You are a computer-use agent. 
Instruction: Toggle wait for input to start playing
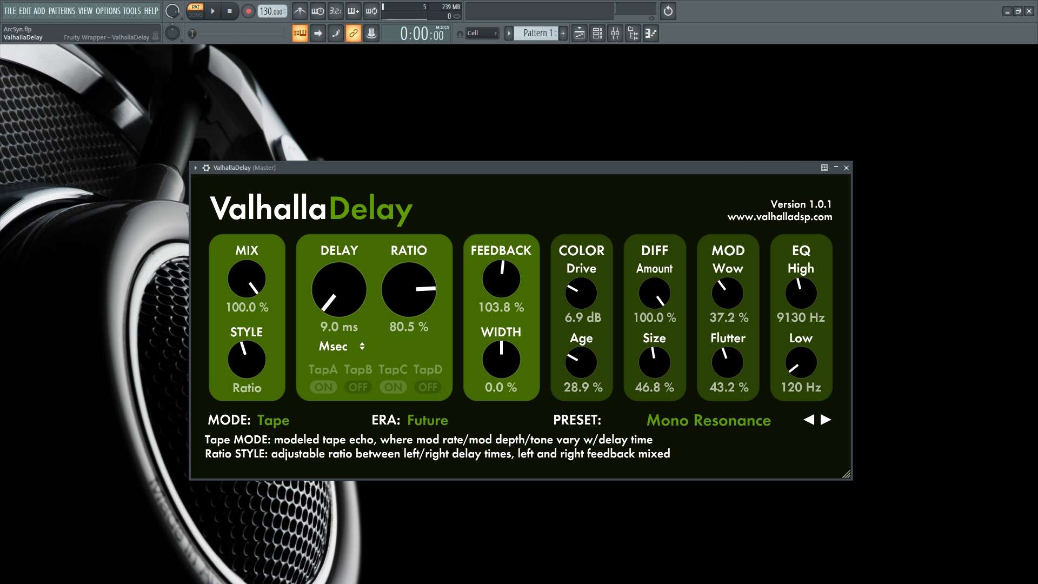pos(318,11)
